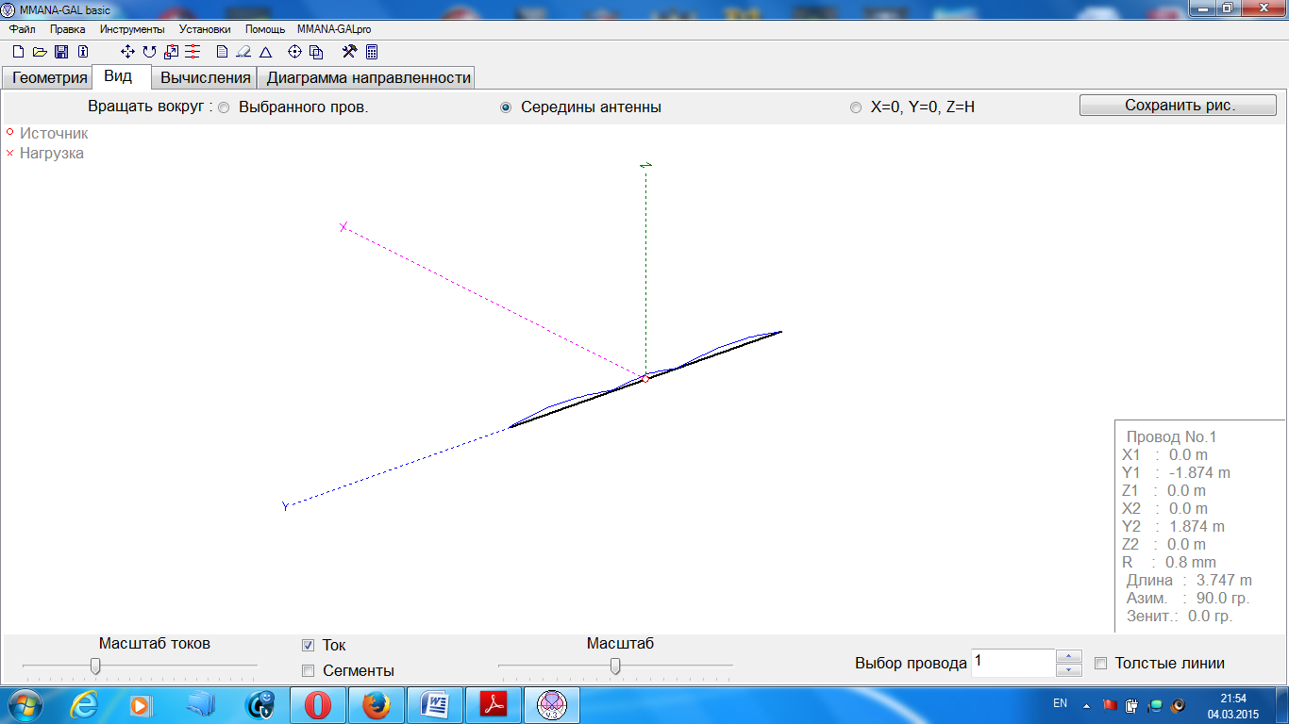The height and width of the screenshot is (724, 1289).
Task: Open the Помощь menu
Action: point(265,29)
